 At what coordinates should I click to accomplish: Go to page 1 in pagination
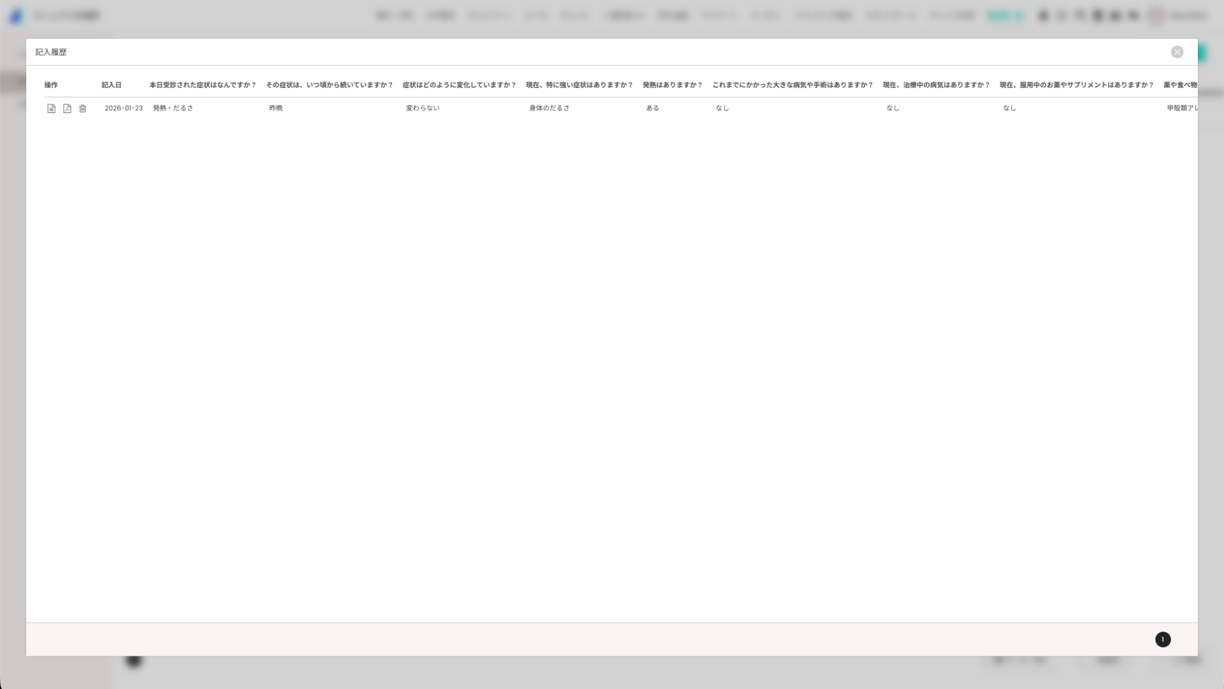coord(1162,639)
